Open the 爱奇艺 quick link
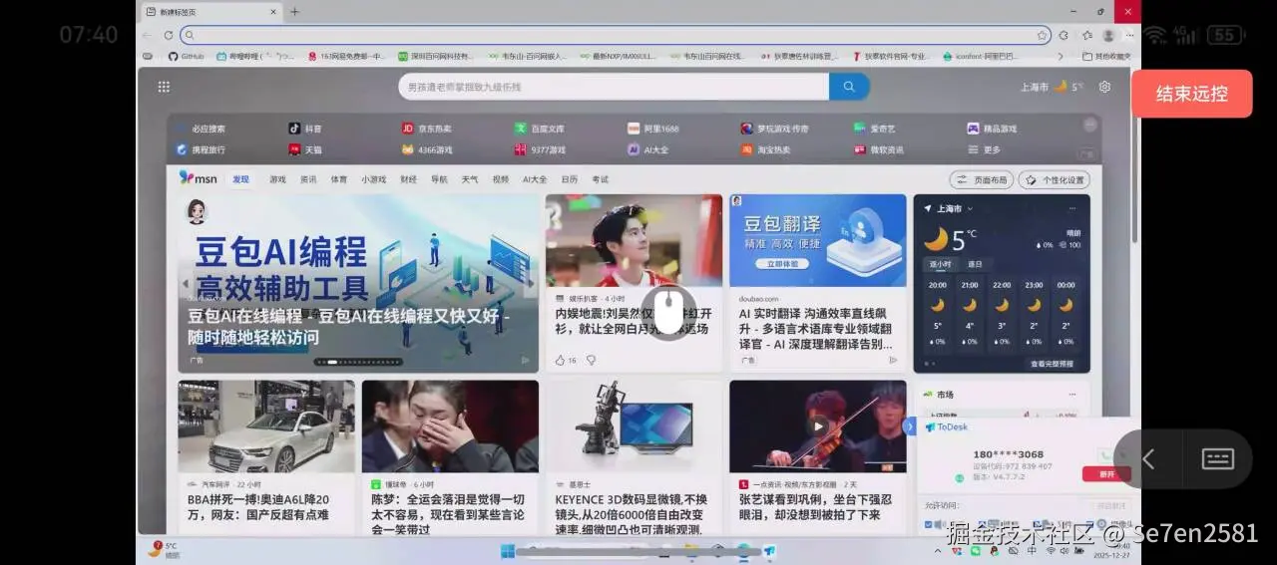Viewport: 1277px width, 565px height. coord(873,129)
